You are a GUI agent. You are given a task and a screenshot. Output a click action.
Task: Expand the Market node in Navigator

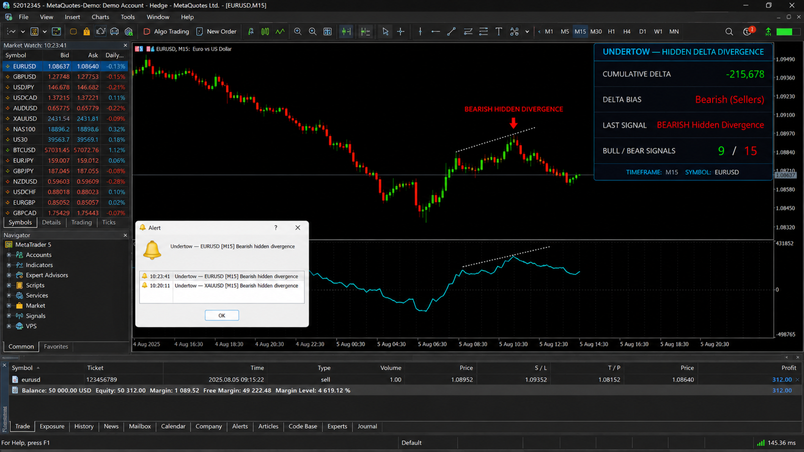pos(9,305)
